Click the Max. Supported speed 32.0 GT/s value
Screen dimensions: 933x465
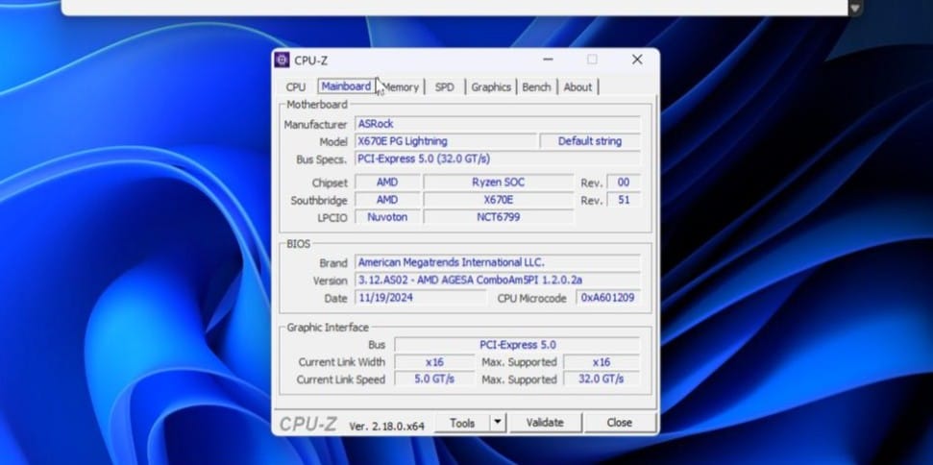(x=601, y=379)
